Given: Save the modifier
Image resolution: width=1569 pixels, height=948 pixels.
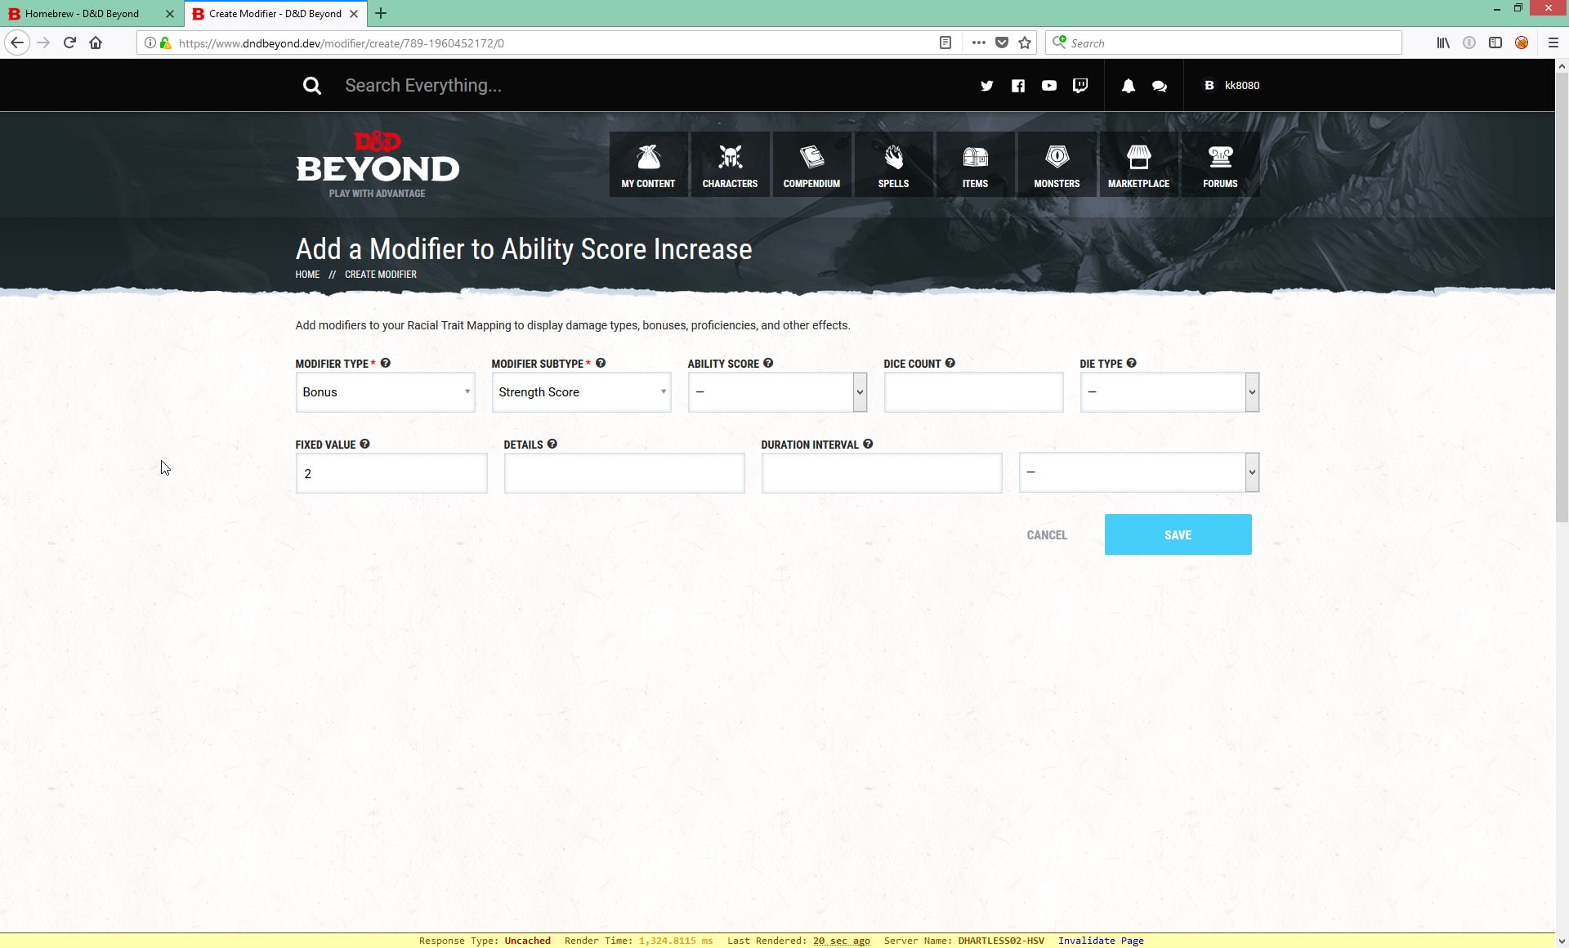Looking at the screenshot, I should coord(1178,534).
